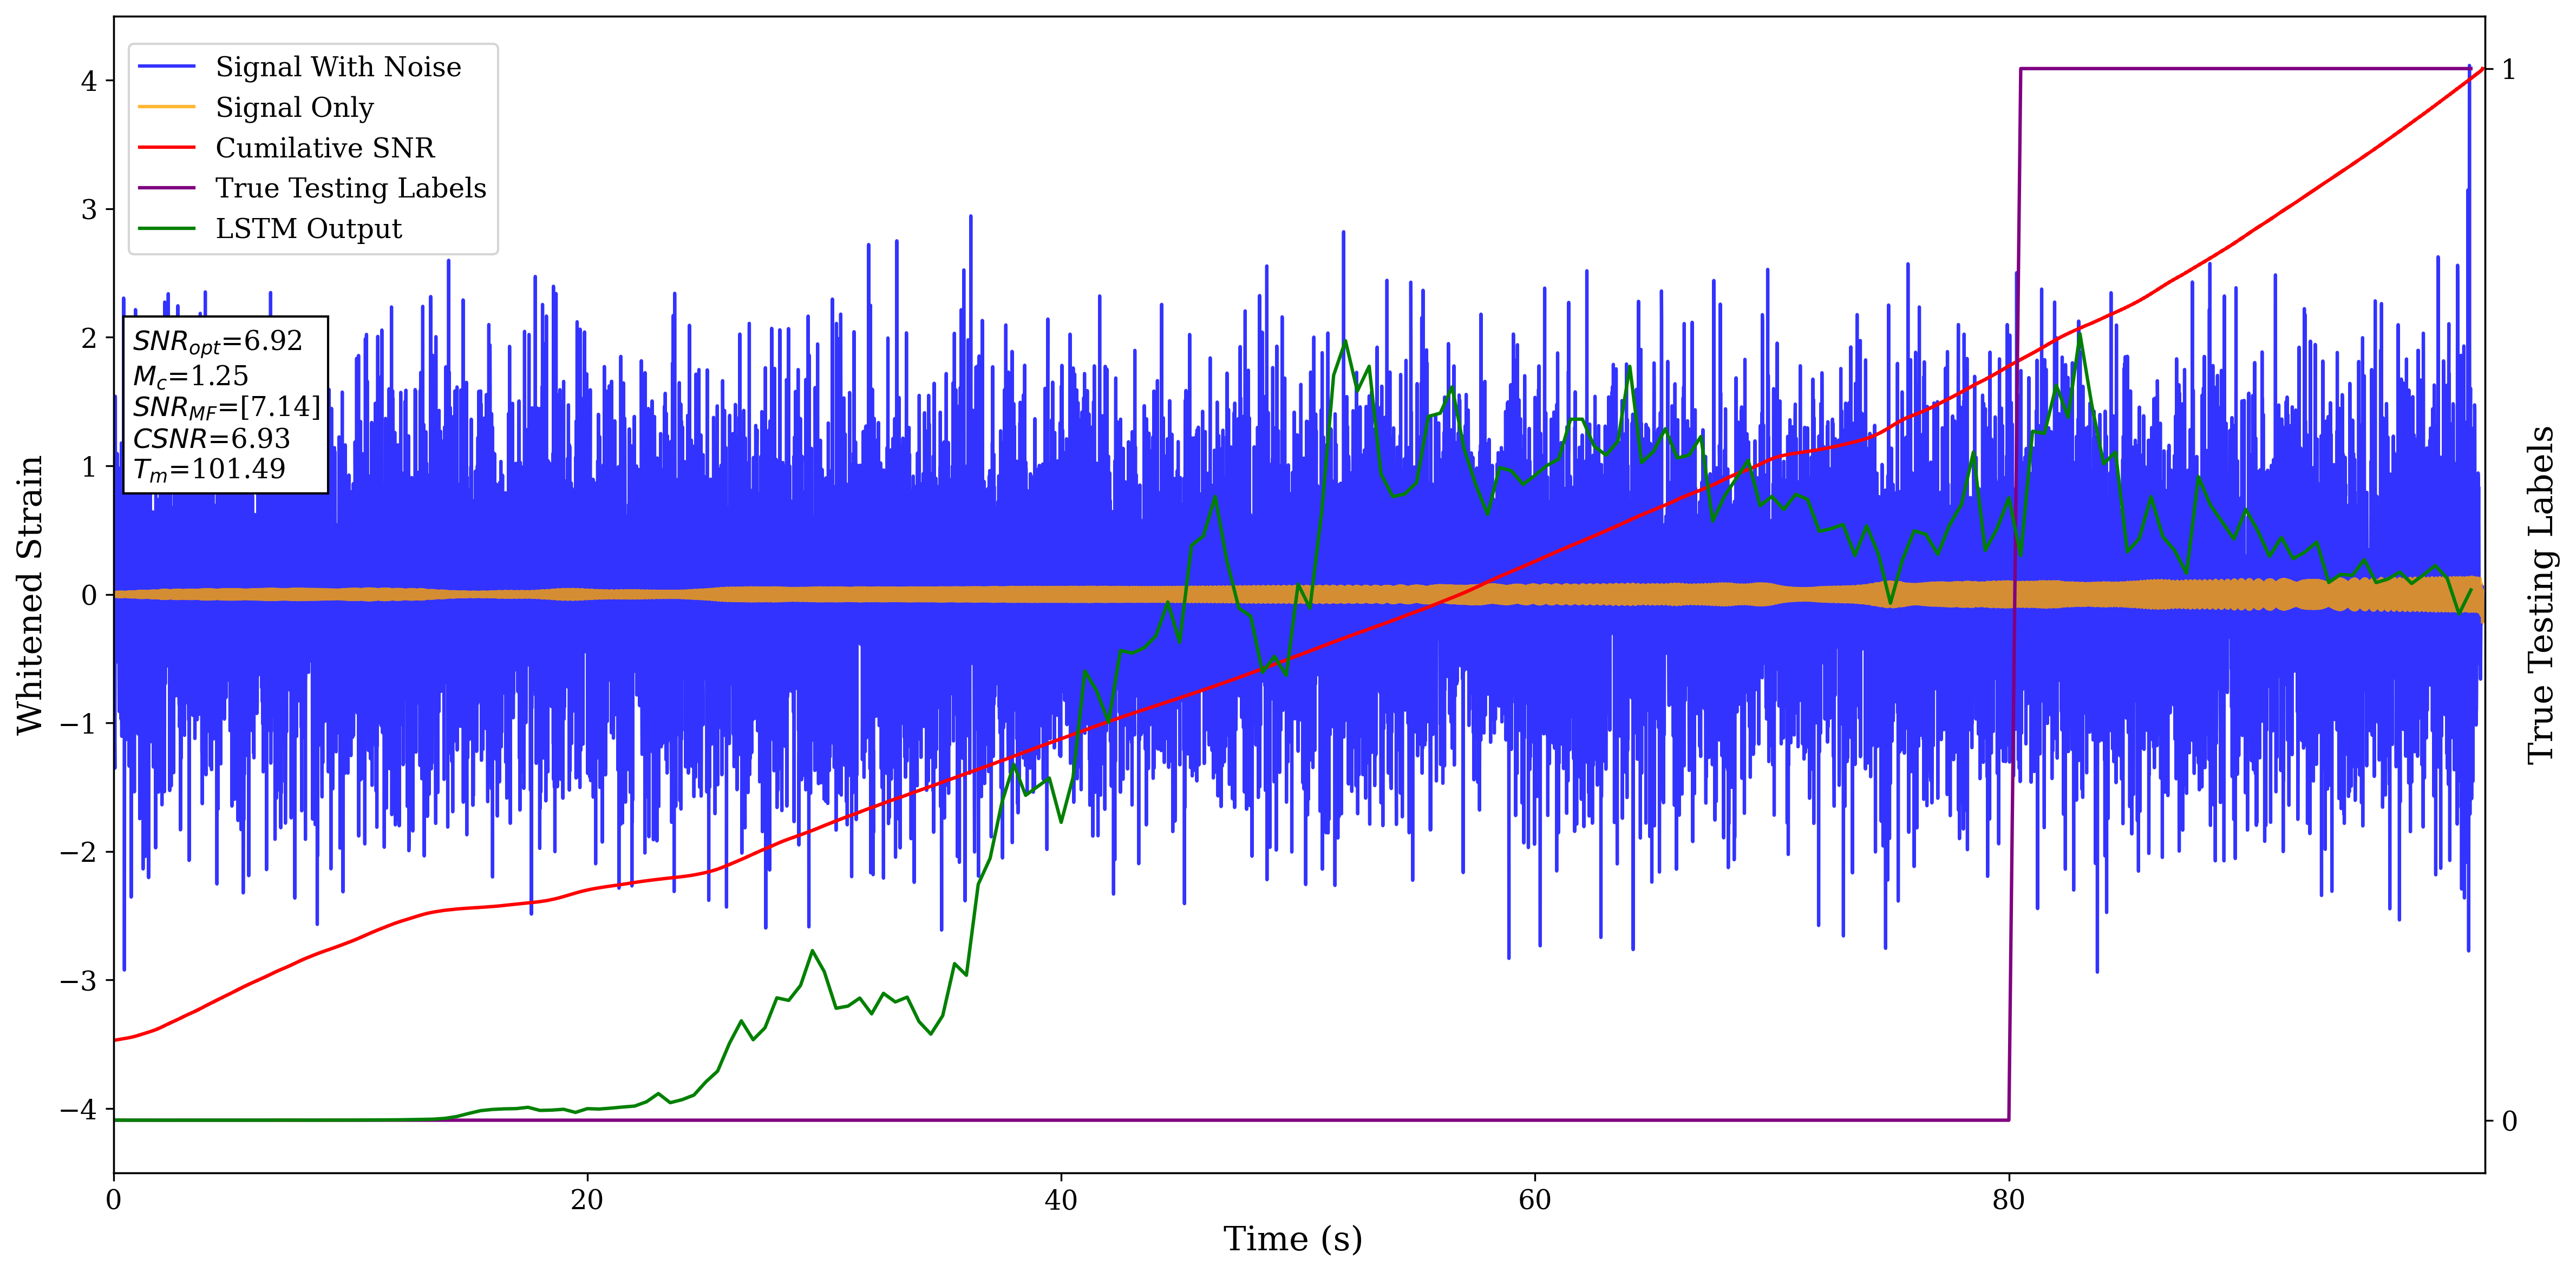Click the left y-axis tick label −4
This screenshot has width=2576, height=1273.
coord(78,1109)
